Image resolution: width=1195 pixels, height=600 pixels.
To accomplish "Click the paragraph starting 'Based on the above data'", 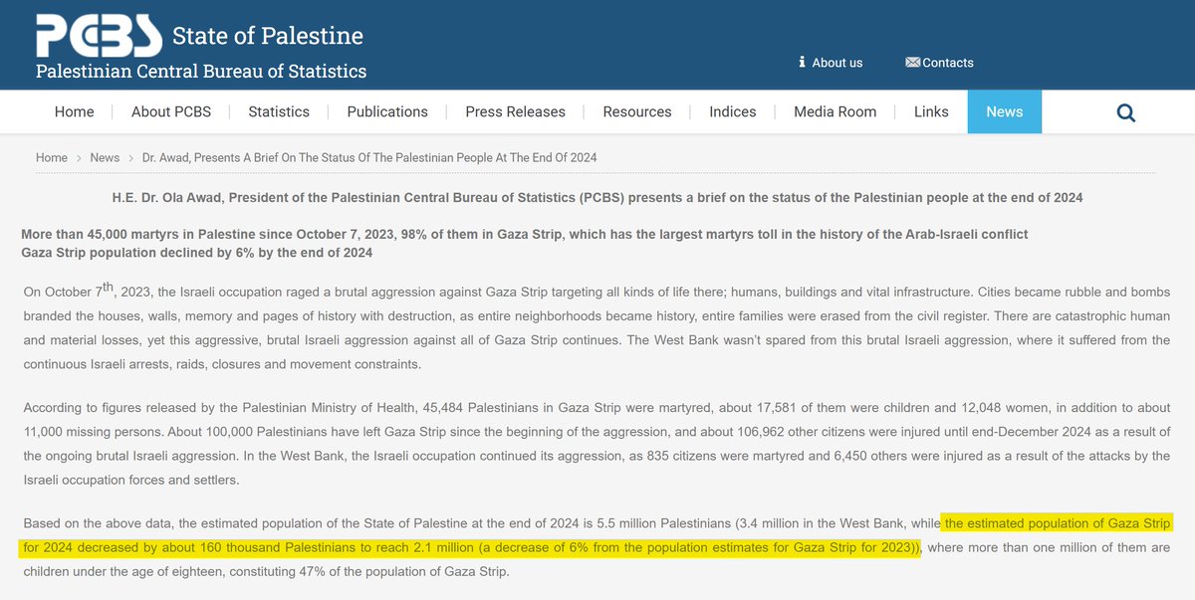I will (x=597, y=547).
